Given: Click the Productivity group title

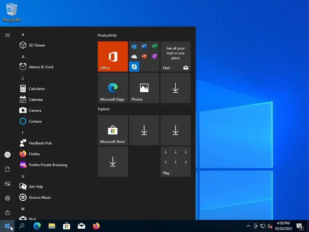Looking at the screenshot, I should [x=107, y=35].
